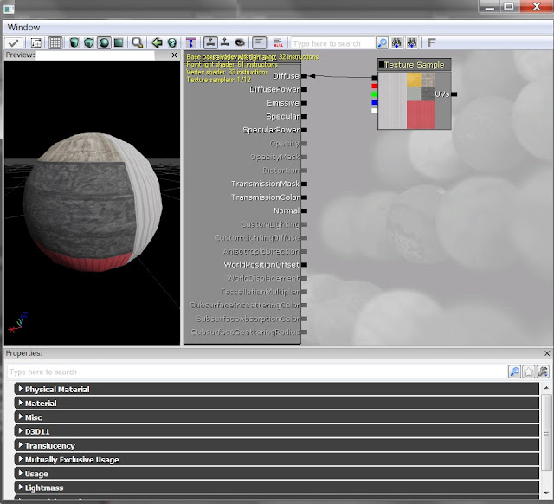
Task: Click the search button beside properties field
Action: (x=514, y=372)
